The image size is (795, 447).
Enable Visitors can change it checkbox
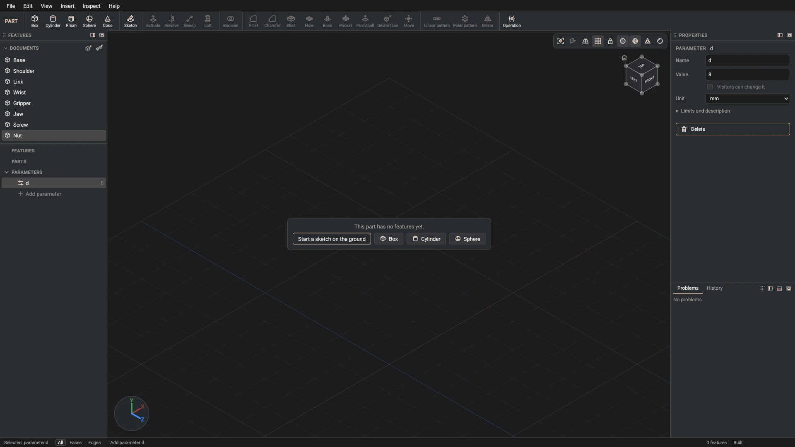[x=710, y=87]
